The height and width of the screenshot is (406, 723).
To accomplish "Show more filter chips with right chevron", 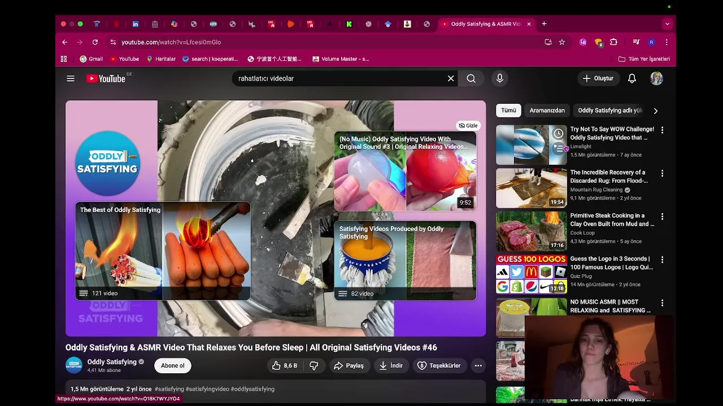I will (655, 111).
